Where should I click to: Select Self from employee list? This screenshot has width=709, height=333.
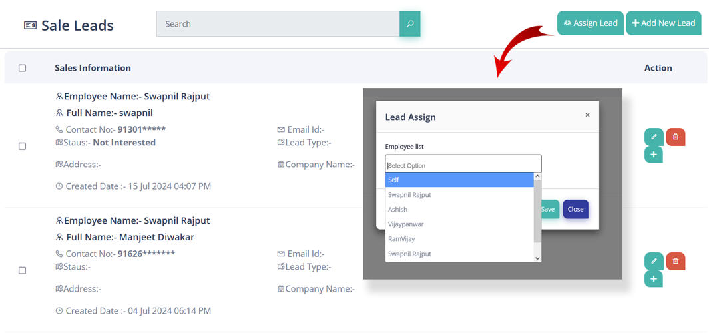click(x=459, y=180)
